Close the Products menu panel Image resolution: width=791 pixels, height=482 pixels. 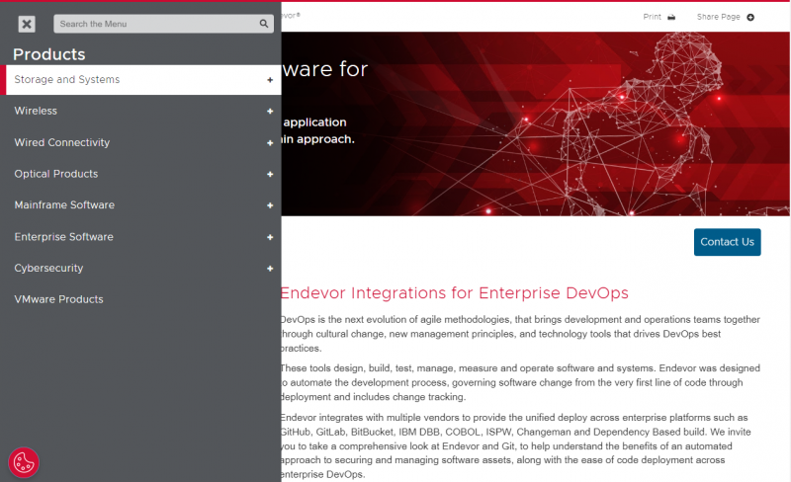point(27,24)
